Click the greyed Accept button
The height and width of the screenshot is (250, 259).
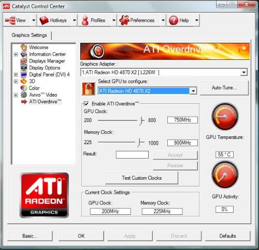175,155
